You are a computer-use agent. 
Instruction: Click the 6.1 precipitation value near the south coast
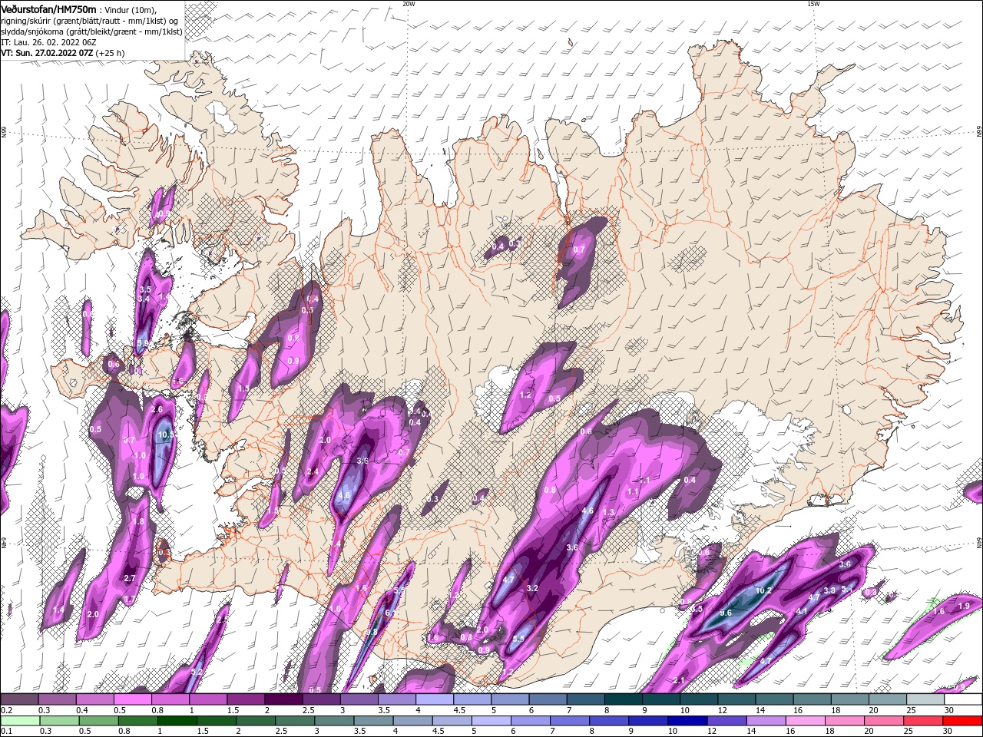389,613
